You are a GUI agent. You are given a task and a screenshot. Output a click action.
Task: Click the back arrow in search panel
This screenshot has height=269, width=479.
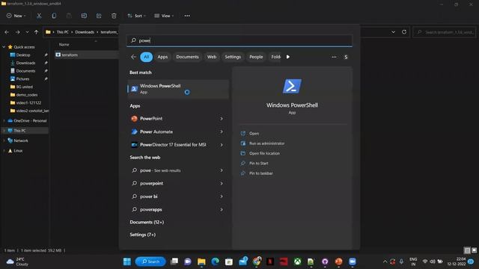tap(133, 57)
